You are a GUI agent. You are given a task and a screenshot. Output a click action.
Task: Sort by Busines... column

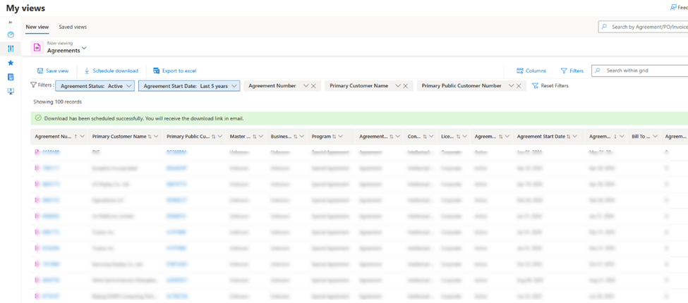(295, 137)
